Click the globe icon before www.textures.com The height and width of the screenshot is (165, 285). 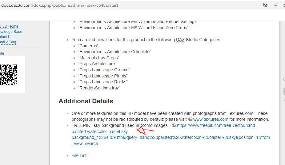click(x=190, y=120)
